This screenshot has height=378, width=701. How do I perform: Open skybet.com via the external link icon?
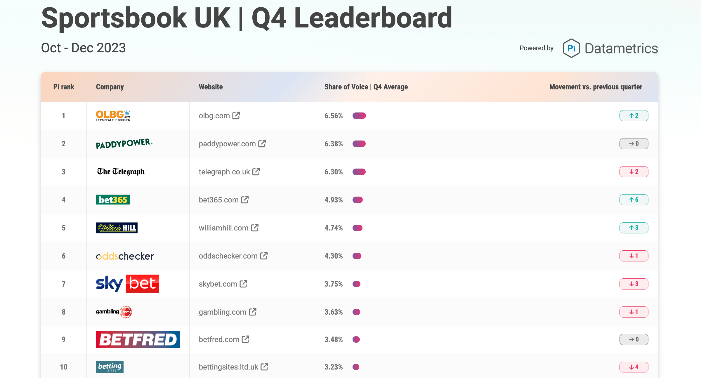tap(243, 284)
